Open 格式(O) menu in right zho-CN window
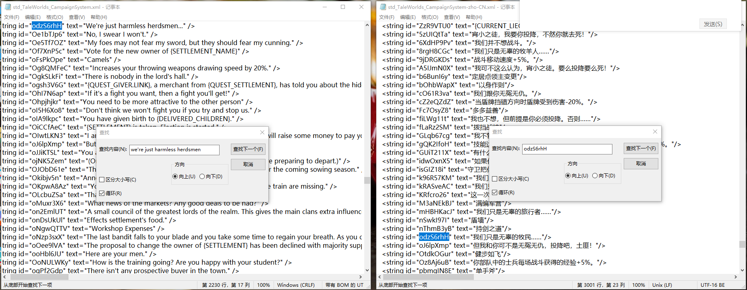The height and width of the screenshot is (290, 747). click(x=430, y=17)
